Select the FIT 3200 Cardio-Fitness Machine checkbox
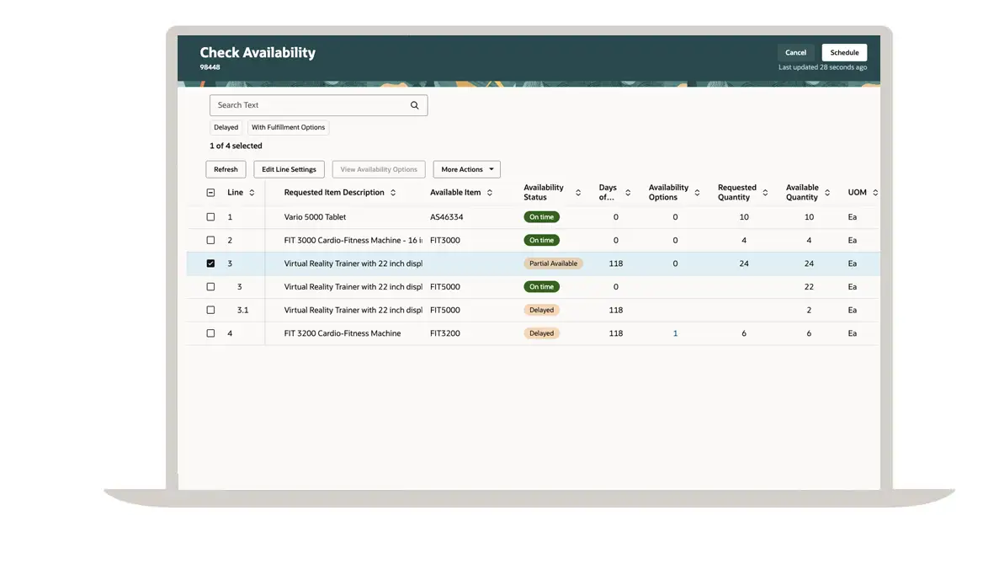Screen dimensions: 999x564 coord(210,333)
